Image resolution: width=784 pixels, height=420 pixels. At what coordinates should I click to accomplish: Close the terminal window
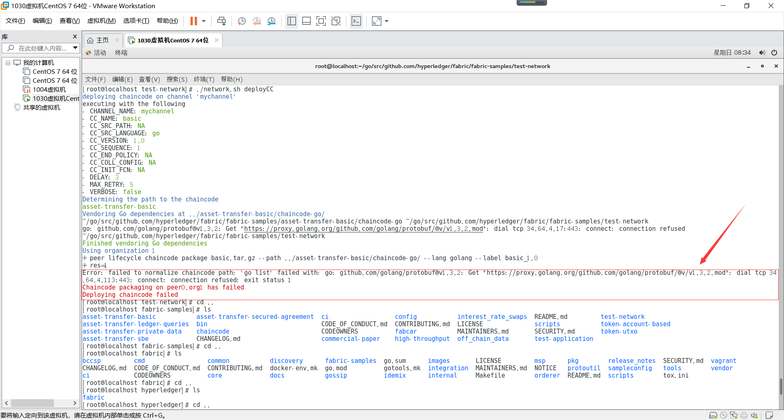coord(776,66)
